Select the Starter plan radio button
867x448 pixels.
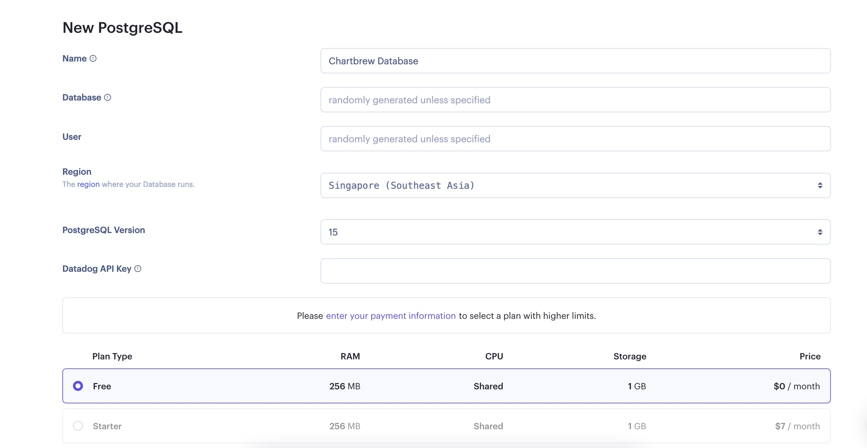tap(78, 426)
